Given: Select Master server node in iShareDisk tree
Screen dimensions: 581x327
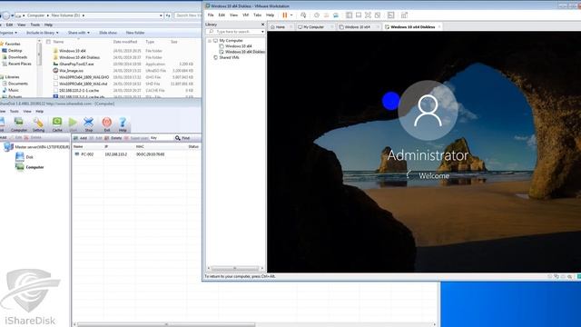Looking at the screenshot, I should [36, 147].
